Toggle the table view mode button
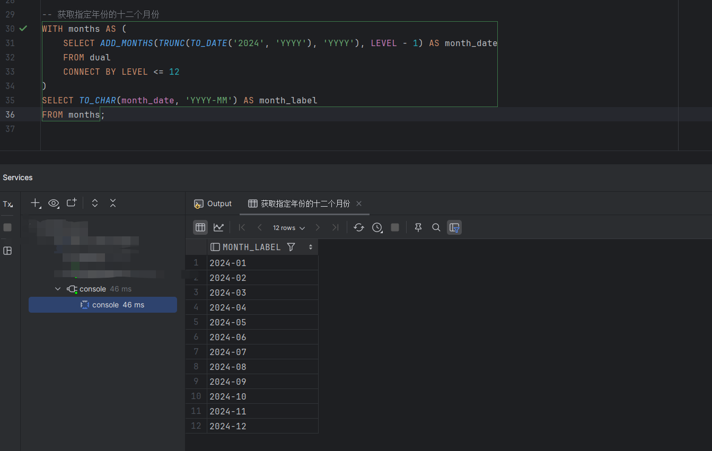 [x=200, y=227]
